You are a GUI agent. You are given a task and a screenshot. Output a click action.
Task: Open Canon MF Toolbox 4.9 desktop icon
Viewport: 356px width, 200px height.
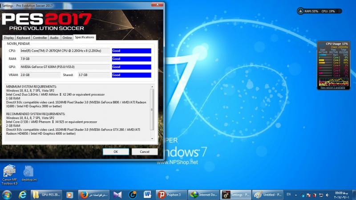tap(9, 175)
